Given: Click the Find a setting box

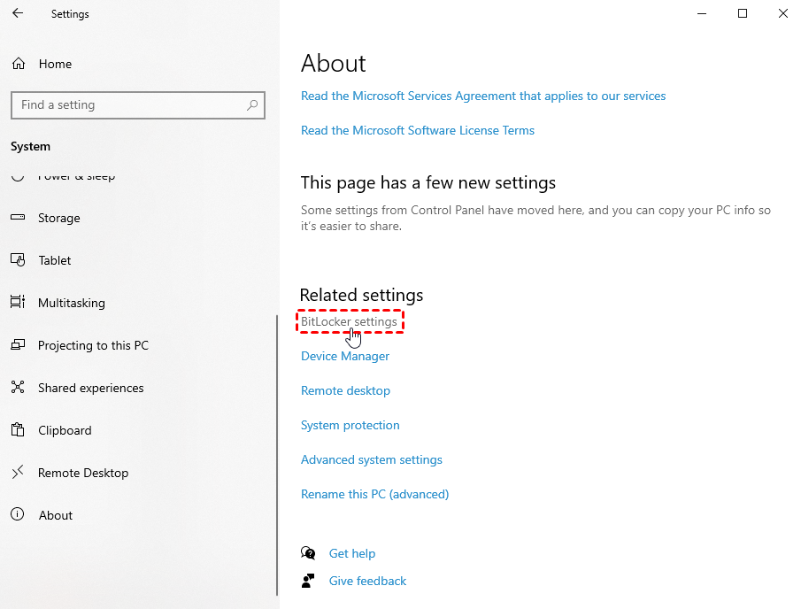Looking at the screenshot, I should [128, 105].
